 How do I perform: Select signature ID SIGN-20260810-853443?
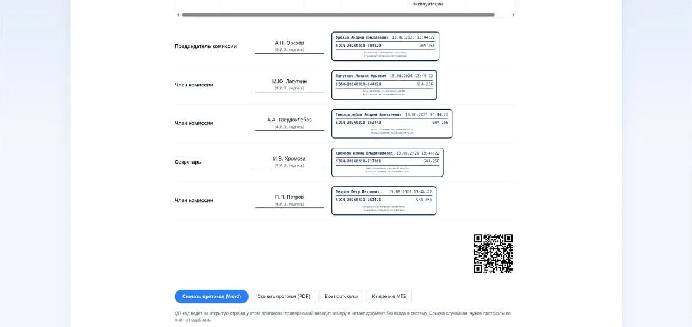pos(358,123)
